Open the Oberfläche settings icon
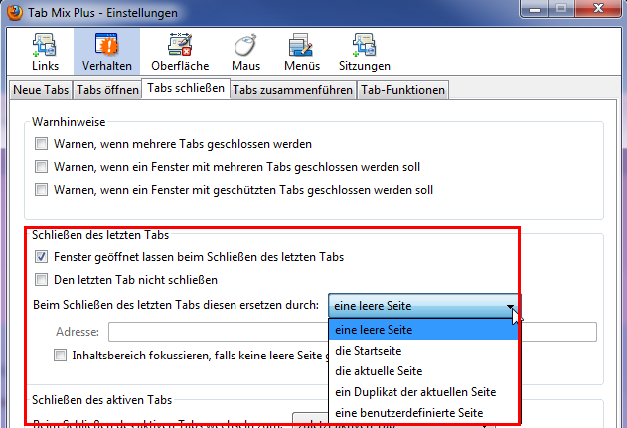This screenshot has width=627, height=428. tap(180, 52)
